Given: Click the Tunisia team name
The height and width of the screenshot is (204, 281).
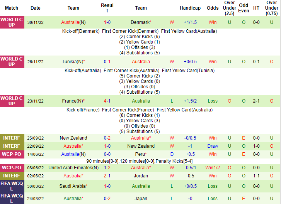Looking at the screenshot, I should [x=70, y=62].
